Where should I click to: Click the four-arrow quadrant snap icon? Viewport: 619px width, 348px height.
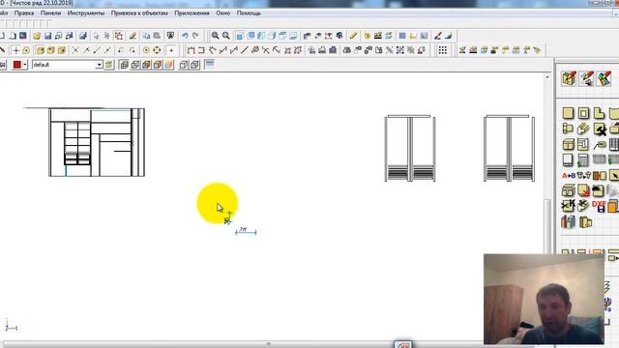tap(157, 50)
